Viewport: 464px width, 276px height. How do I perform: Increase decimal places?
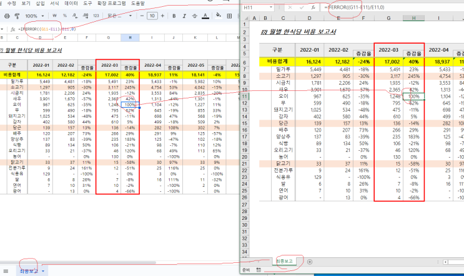86,16
